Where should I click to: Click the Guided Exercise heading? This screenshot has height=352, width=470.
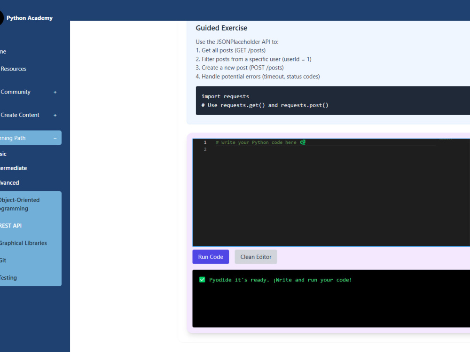221,28
